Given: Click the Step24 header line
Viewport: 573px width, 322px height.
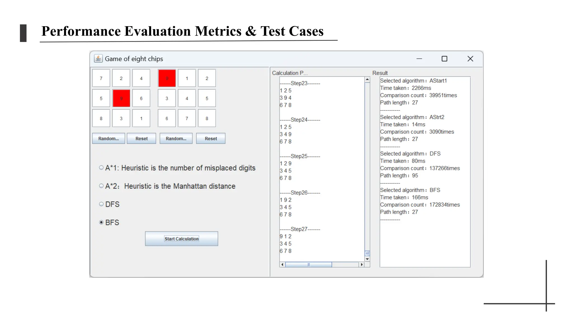Looking at the screenshot, I should (x=300, y=120).
